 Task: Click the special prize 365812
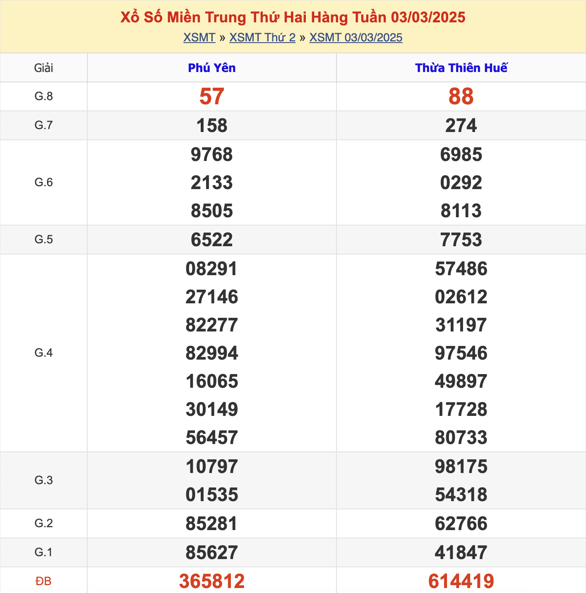[212, 581]
